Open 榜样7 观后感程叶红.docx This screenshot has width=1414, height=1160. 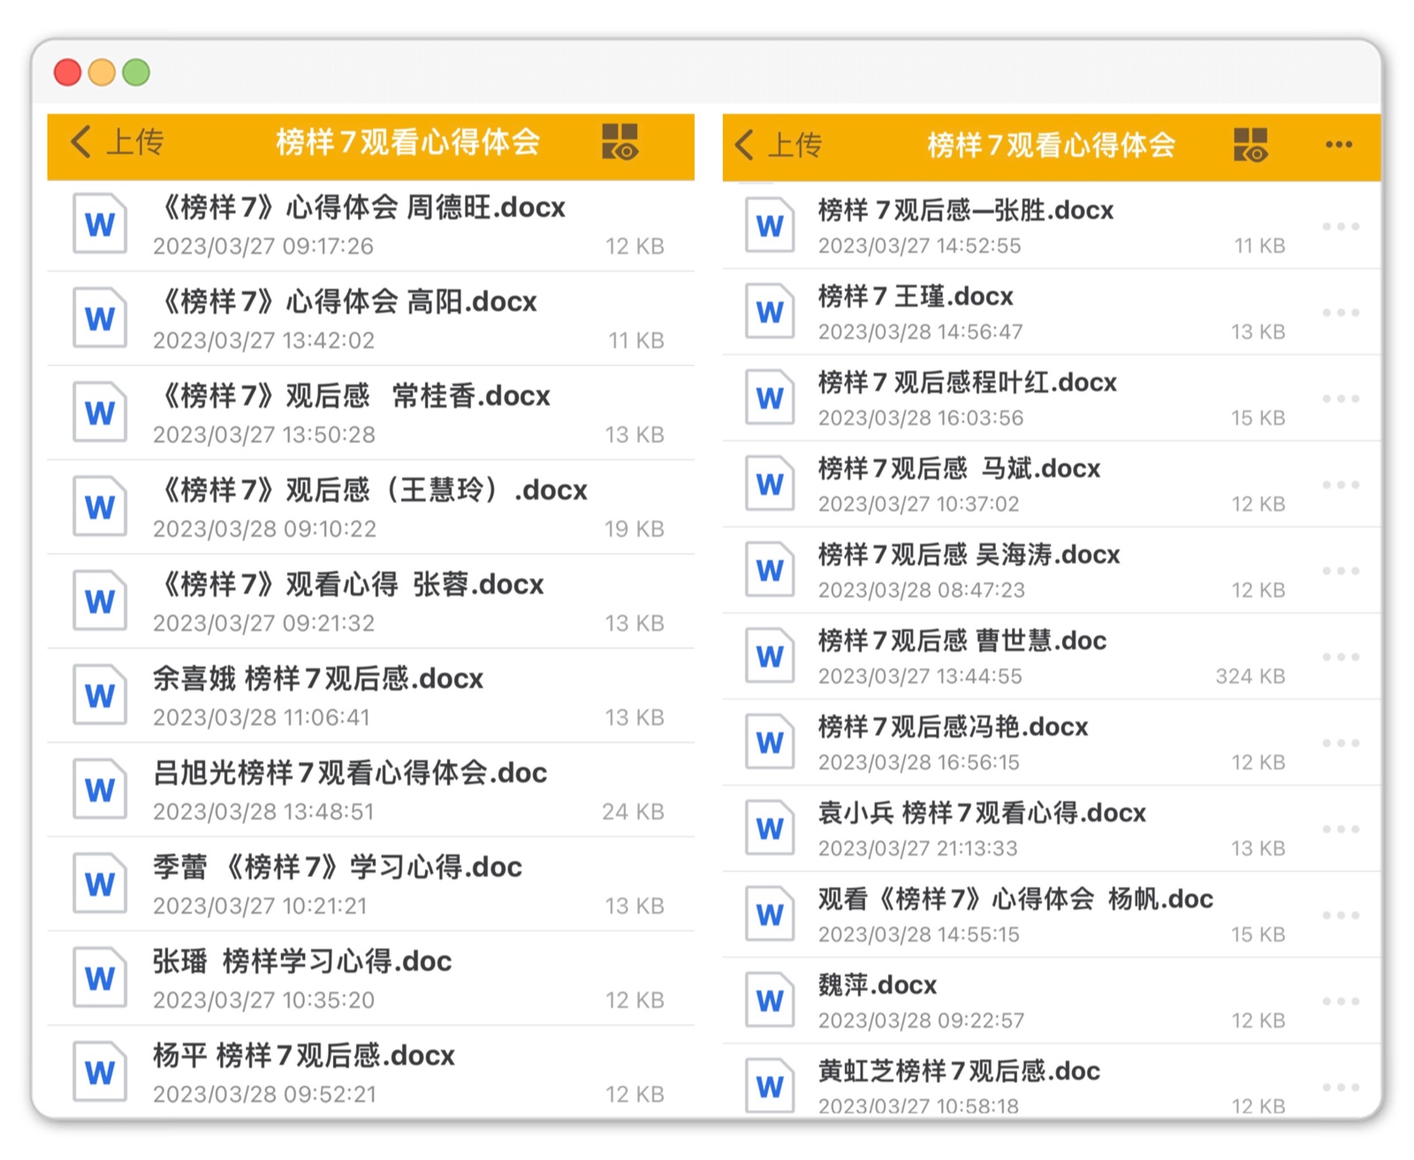click(968, 382)
